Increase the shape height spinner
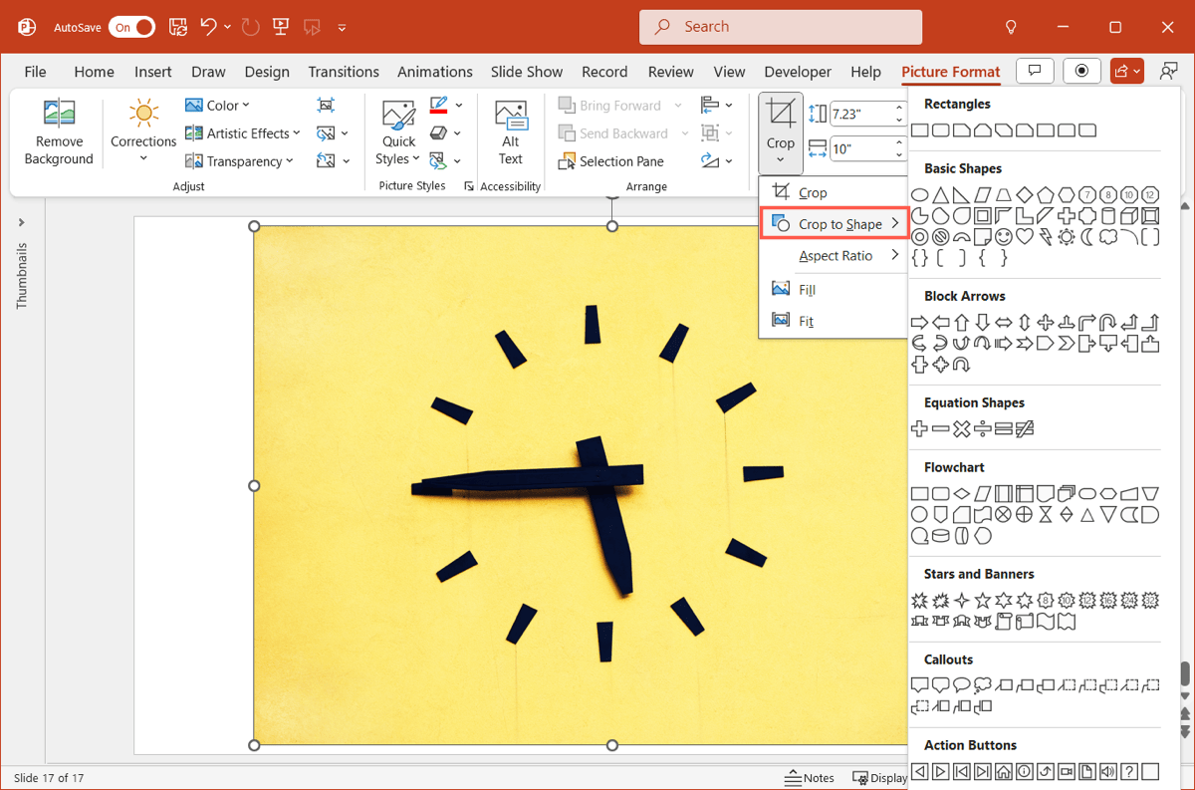The height and width of the screenshot is (790, 1195). click(899, 109)
